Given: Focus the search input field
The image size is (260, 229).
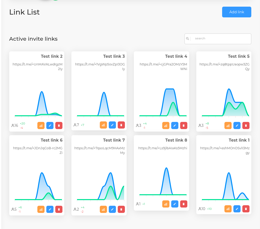Looking at the screenshot, I should [x=218, y=39].
